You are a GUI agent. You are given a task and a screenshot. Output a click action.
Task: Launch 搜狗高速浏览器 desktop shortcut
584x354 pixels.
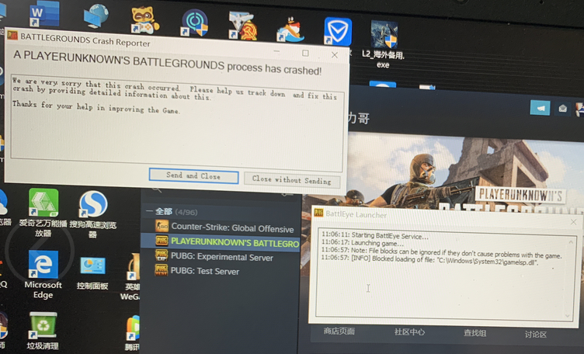[93, 214]
